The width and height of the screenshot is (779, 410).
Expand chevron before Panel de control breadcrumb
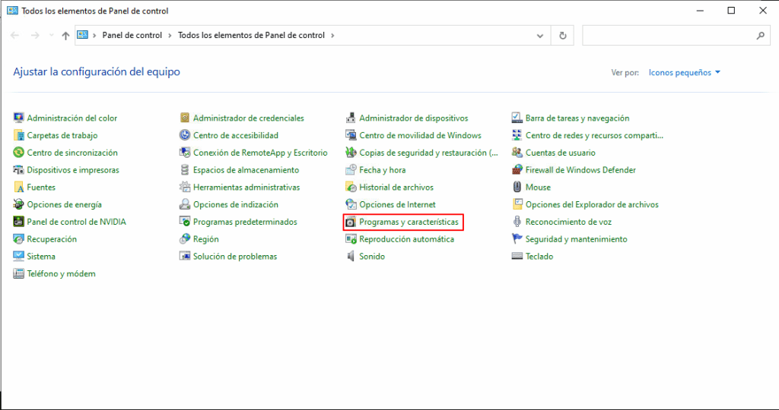point(94,35)
